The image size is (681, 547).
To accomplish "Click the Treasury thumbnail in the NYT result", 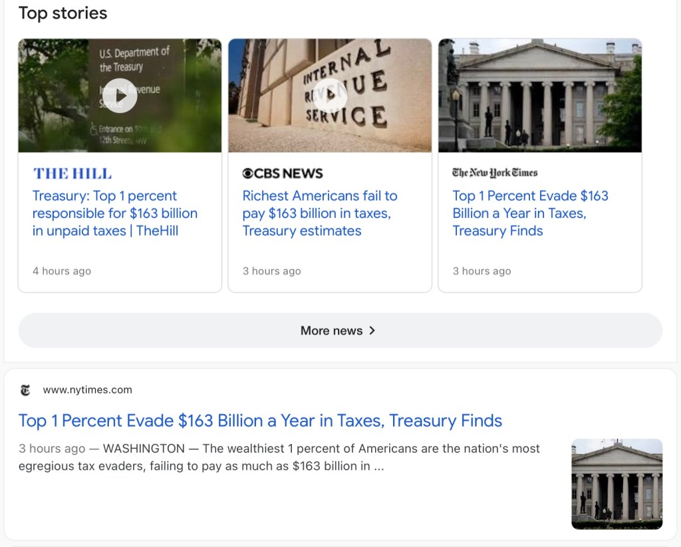I will (x=616, y=484).
